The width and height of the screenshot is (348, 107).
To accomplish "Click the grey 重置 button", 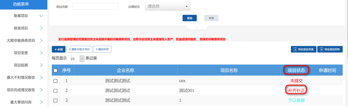I will [x=211, y=18].
